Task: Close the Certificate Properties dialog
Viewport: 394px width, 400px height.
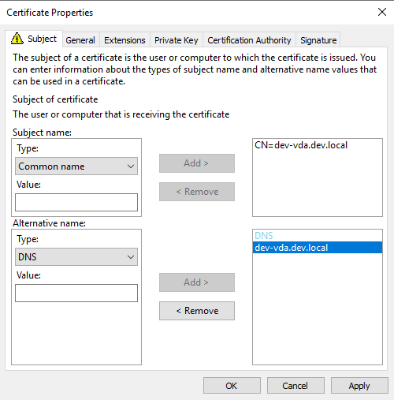Action: (x=382, y=12)
